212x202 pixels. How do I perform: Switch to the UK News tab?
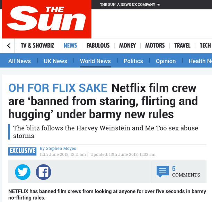tap(55, 61)
